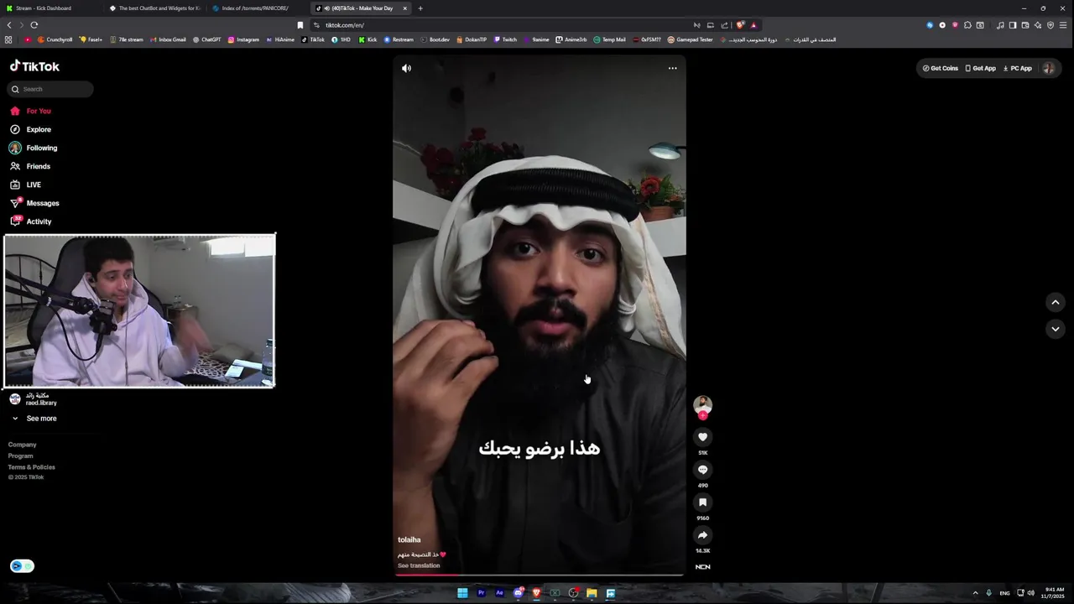Click the Company footer link
The width and height of the screenshot is (1074, 604).
click(x=23, y=445)
